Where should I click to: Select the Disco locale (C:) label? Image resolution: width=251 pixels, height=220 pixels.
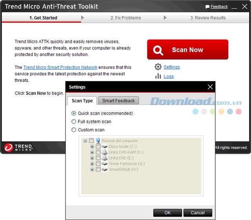(123, 146)
